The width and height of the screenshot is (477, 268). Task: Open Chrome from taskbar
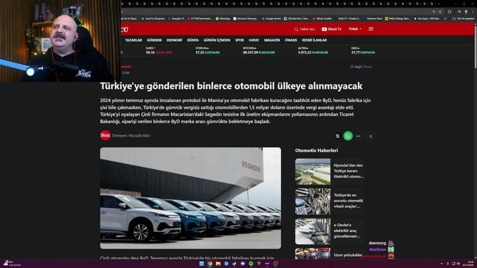click(x=210, y=264)
